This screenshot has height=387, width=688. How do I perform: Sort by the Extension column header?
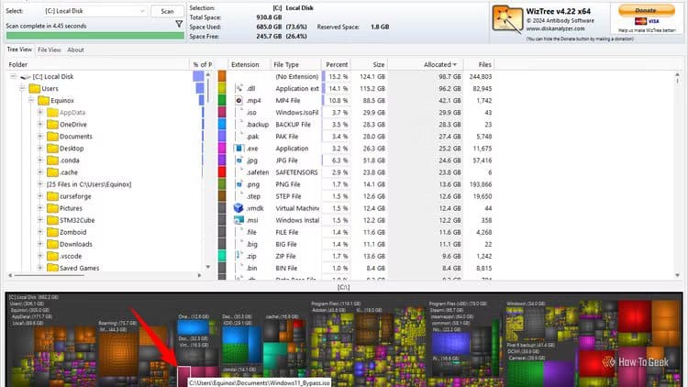[250, 64]
